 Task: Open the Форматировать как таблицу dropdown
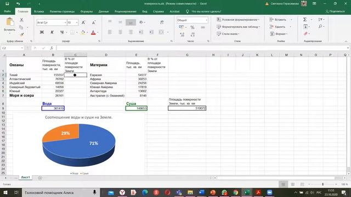point(239,27)
